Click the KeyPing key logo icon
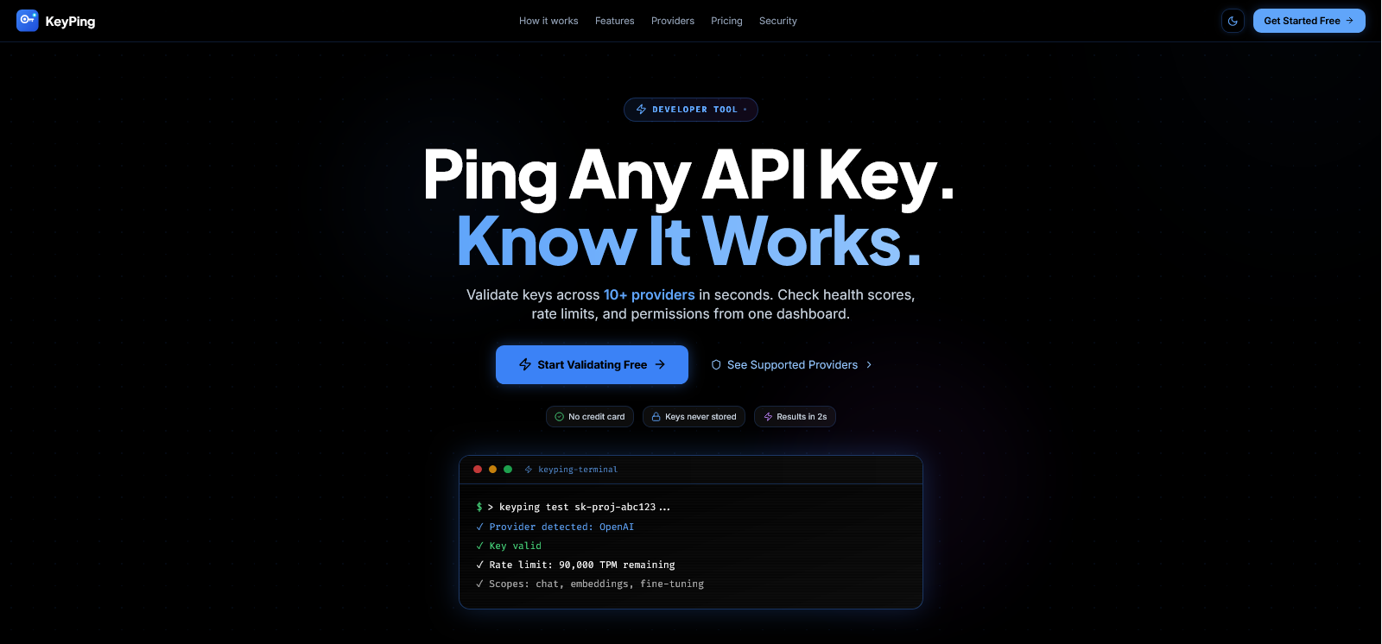The width and height of the screenshot is (1382, 644). coord(28,21)
